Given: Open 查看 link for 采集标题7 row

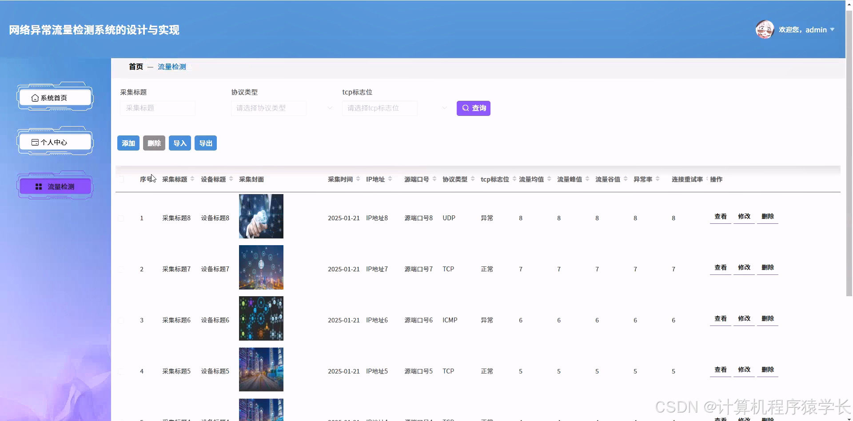Looking at the screenshot, I should [720, 267].
